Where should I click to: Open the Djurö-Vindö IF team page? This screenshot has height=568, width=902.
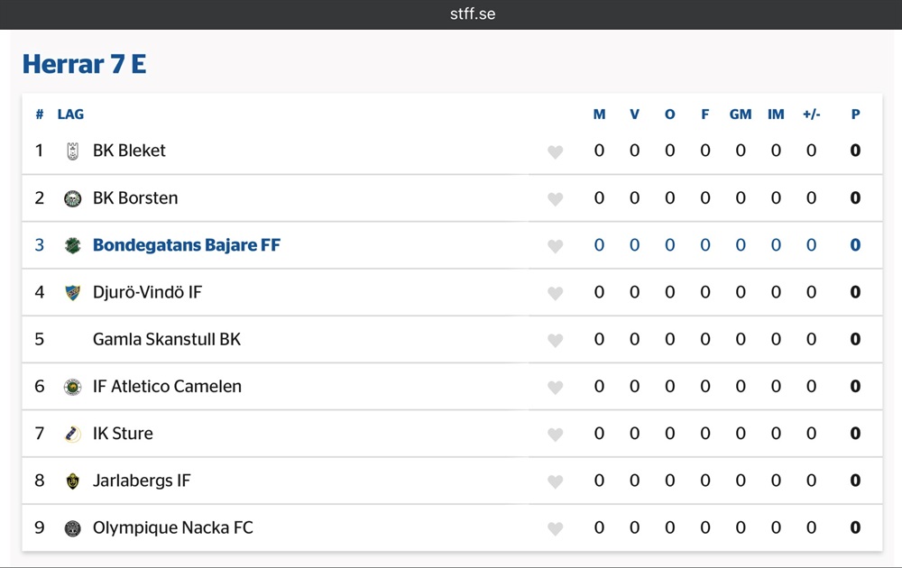(147, 292)
